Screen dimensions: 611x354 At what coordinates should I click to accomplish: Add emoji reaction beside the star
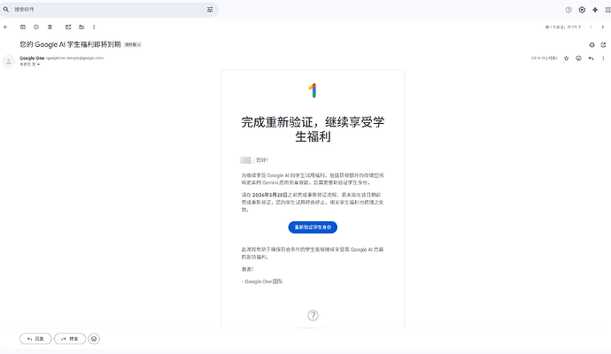578,58
